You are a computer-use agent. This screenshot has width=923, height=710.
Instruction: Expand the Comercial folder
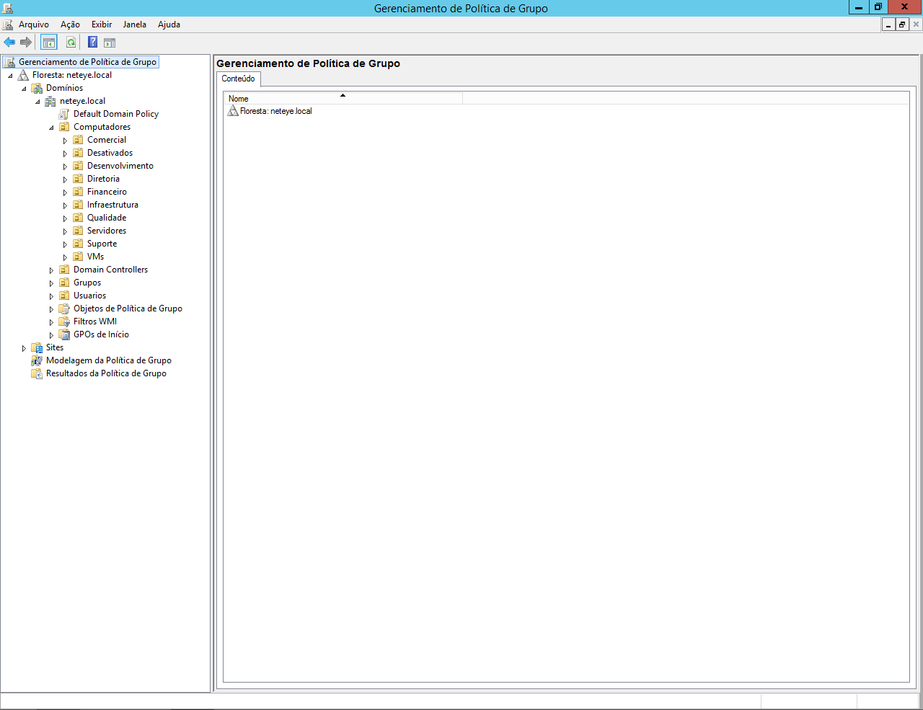[x=65, y=141]
